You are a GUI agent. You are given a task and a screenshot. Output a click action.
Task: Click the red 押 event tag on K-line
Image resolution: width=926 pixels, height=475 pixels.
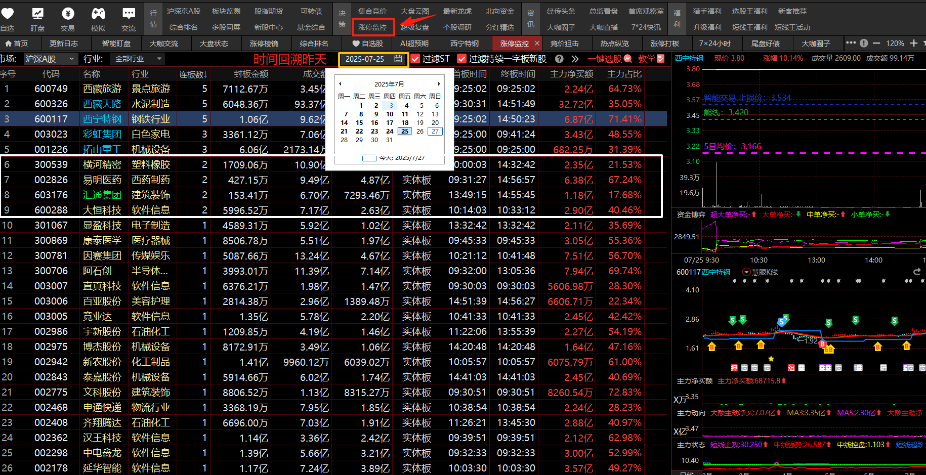tap(734, 368)
